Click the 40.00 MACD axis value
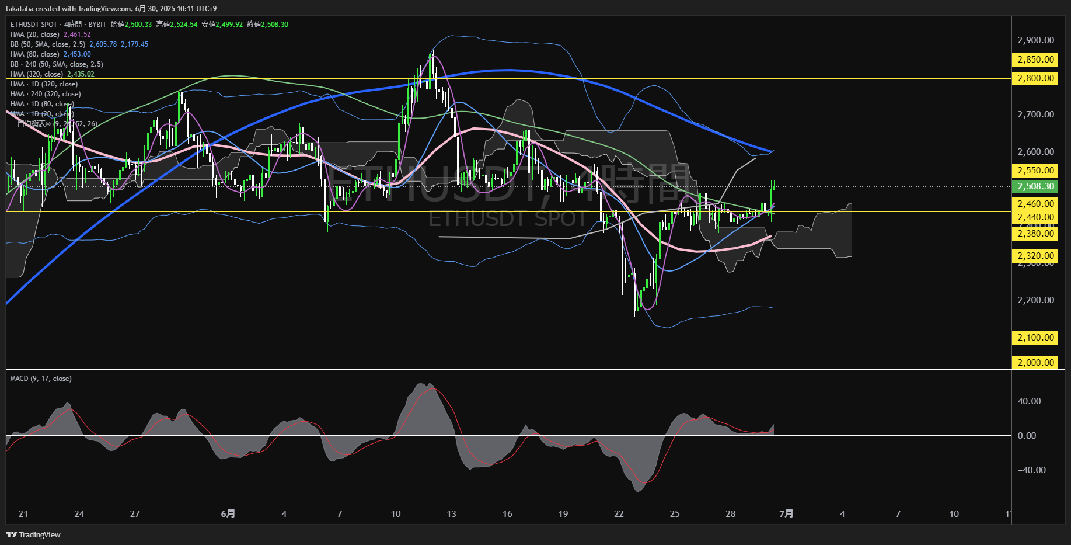Screen dimensions: 1071x545 (x=1029, y=401)
